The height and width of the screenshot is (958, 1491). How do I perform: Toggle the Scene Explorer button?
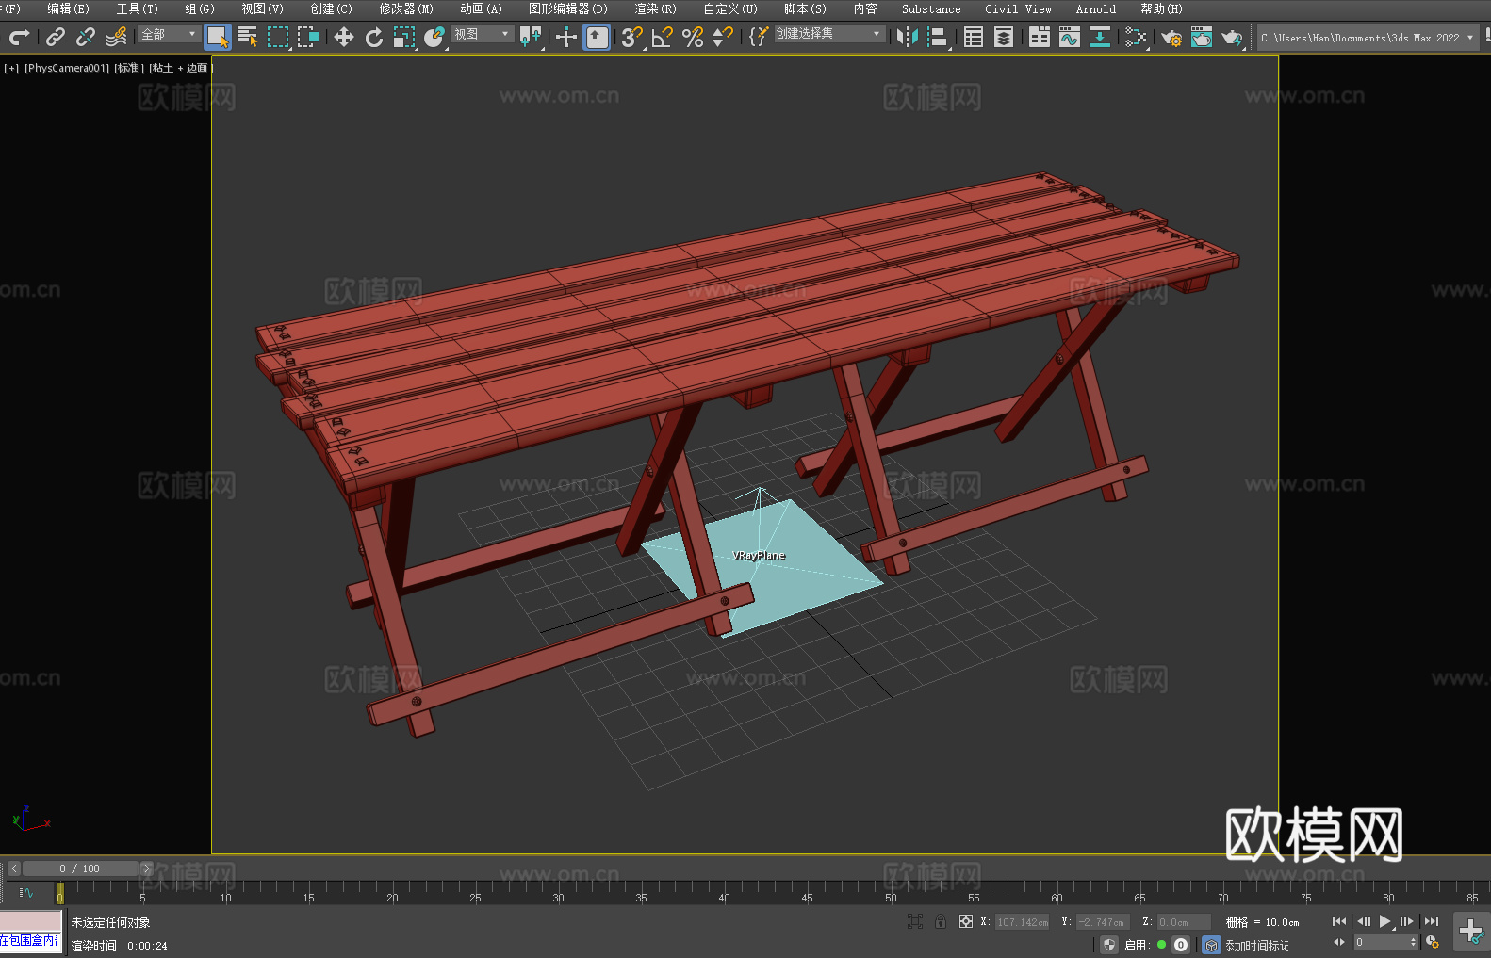click(974, 37)
